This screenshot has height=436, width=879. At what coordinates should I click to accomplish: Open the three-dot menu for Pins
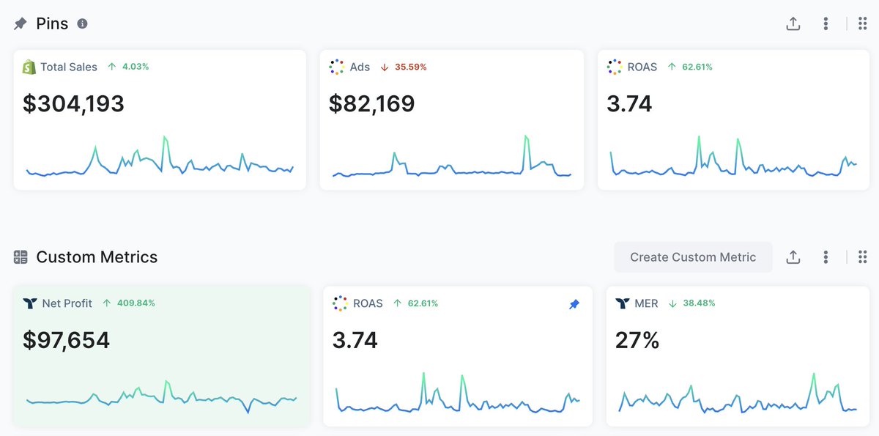click(x=825, y=23)
